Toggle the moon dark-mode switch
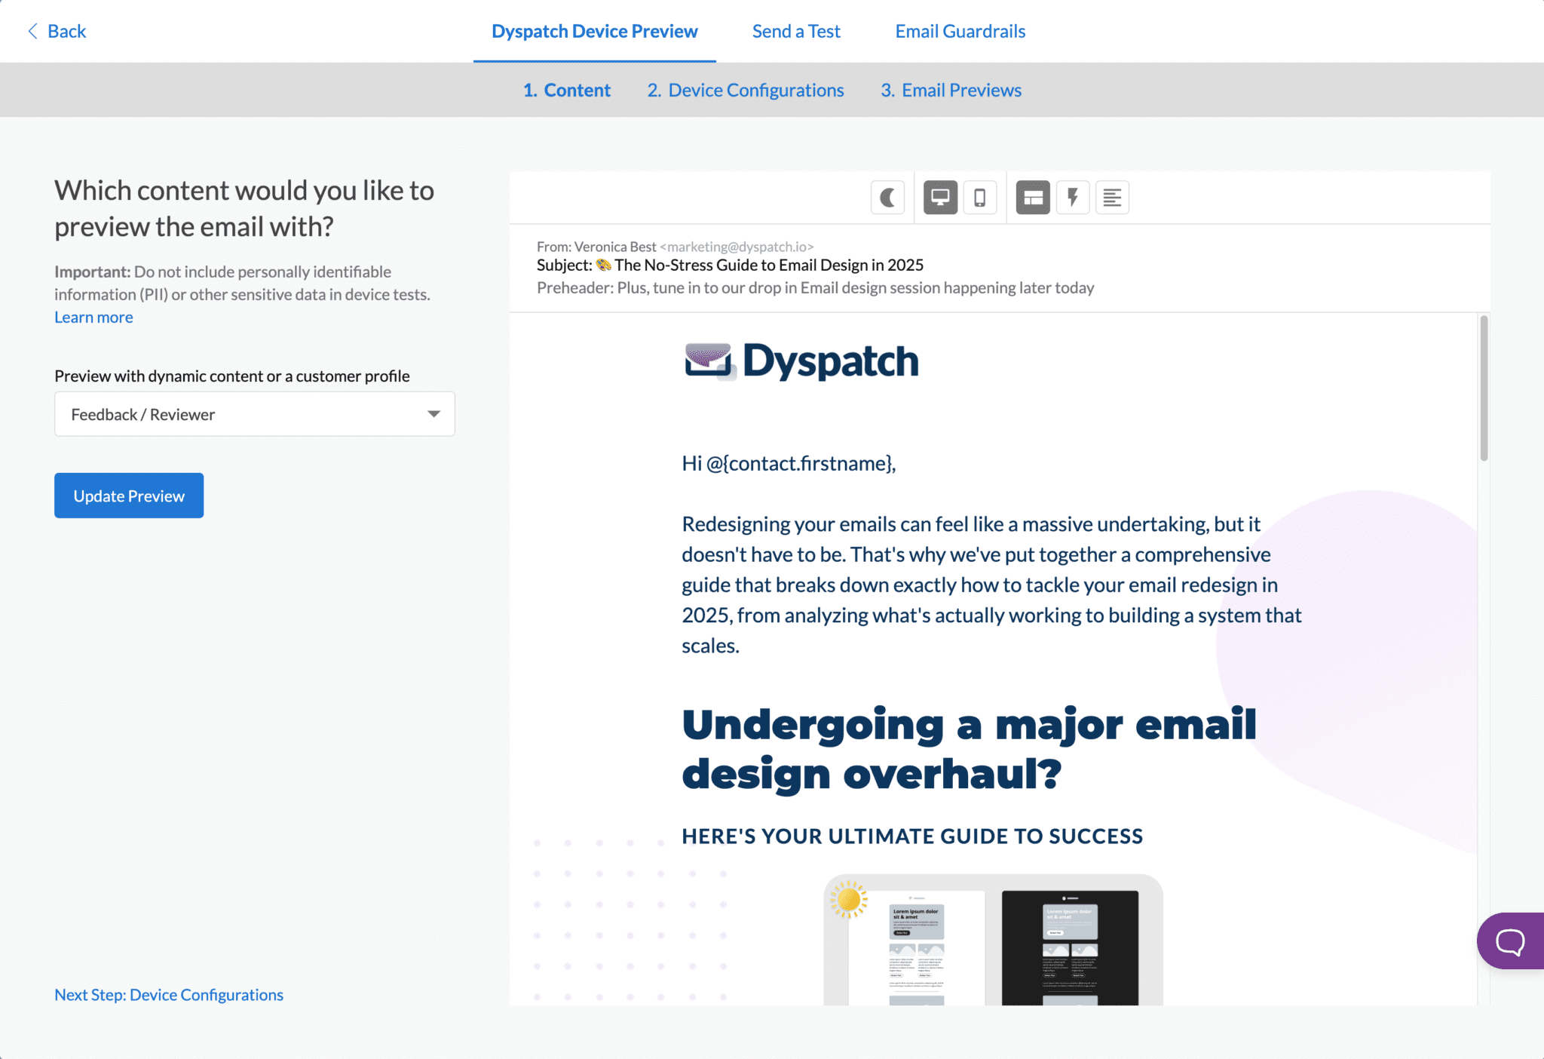 (887, 197)
